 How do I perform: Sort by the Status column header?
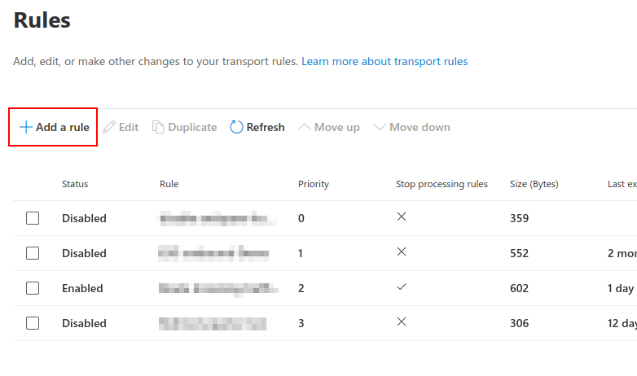pos(75,184)
